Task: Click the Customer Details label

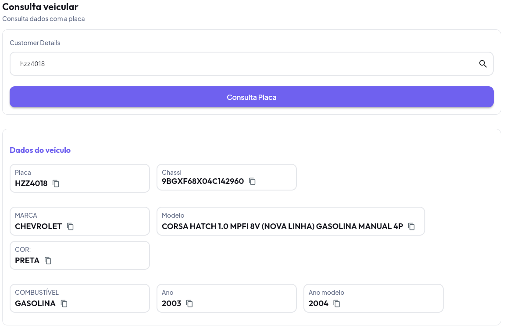Action: pyautogui.click(x=35, y=43)
